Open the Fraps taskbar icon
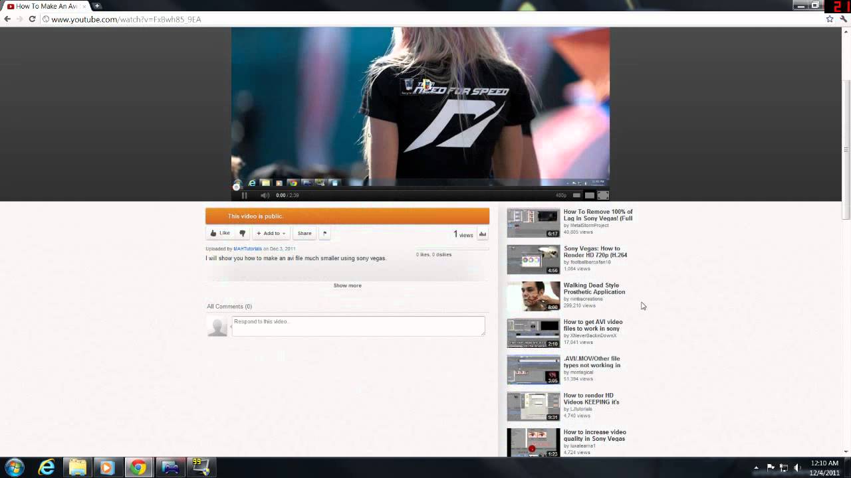 click(x=201, y=467)
